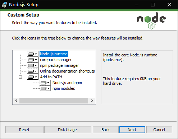
Task: Open the npm package manager feature icon
Action: [33, 65]
